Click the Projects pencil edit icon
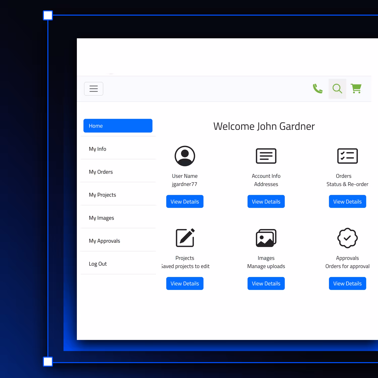Screen dimensions: 378x378 pyautogui.click(x=185, y=238)
